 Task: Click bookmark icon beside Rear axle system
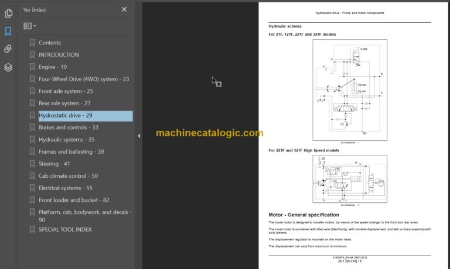click(32, 103)
